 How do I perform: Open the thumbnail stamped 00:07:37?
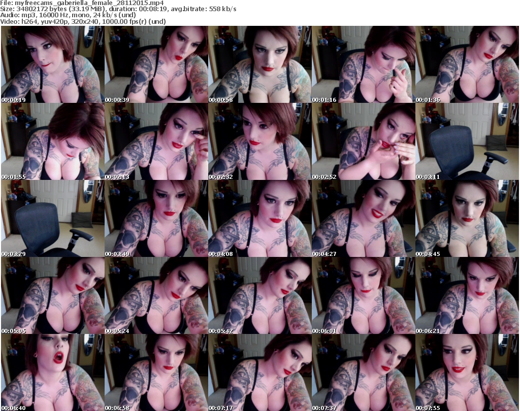coord(364,372)
